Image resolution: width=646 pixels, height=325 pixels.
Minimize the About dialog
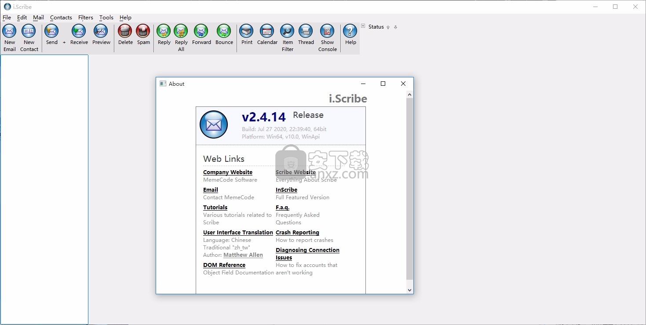point(363,84)
